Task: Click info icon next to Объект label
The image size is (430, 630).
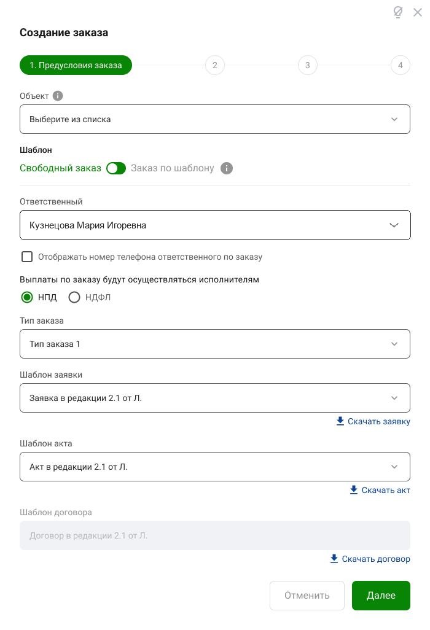Action: pyautogui.click(x=58, y=96)
